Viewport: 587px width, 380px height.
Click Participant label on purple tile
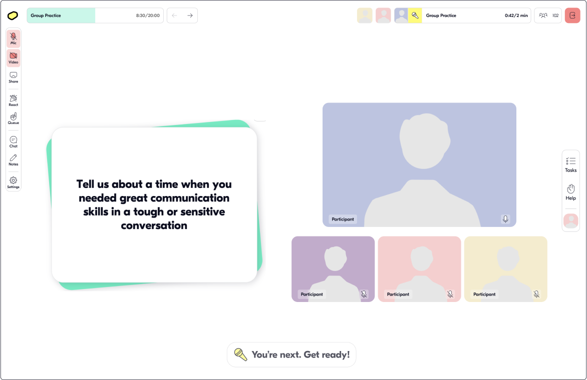(x=312, y=294)
